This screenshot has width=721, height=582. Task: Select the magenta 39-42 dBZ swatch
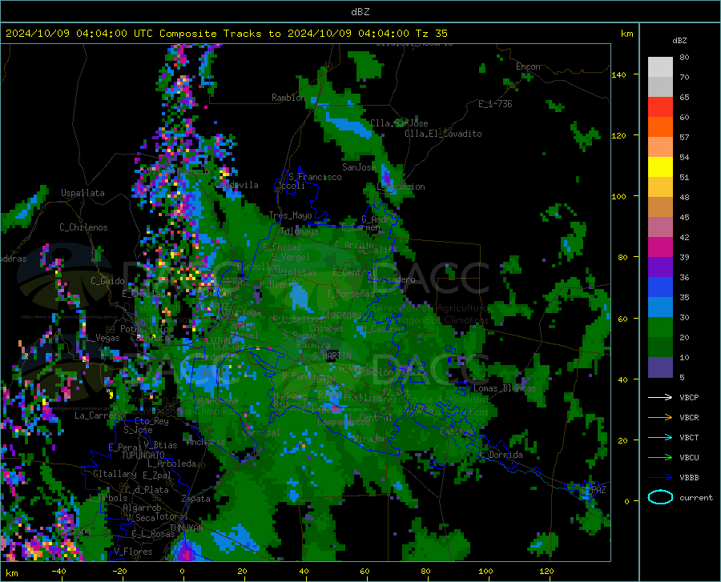660,247
